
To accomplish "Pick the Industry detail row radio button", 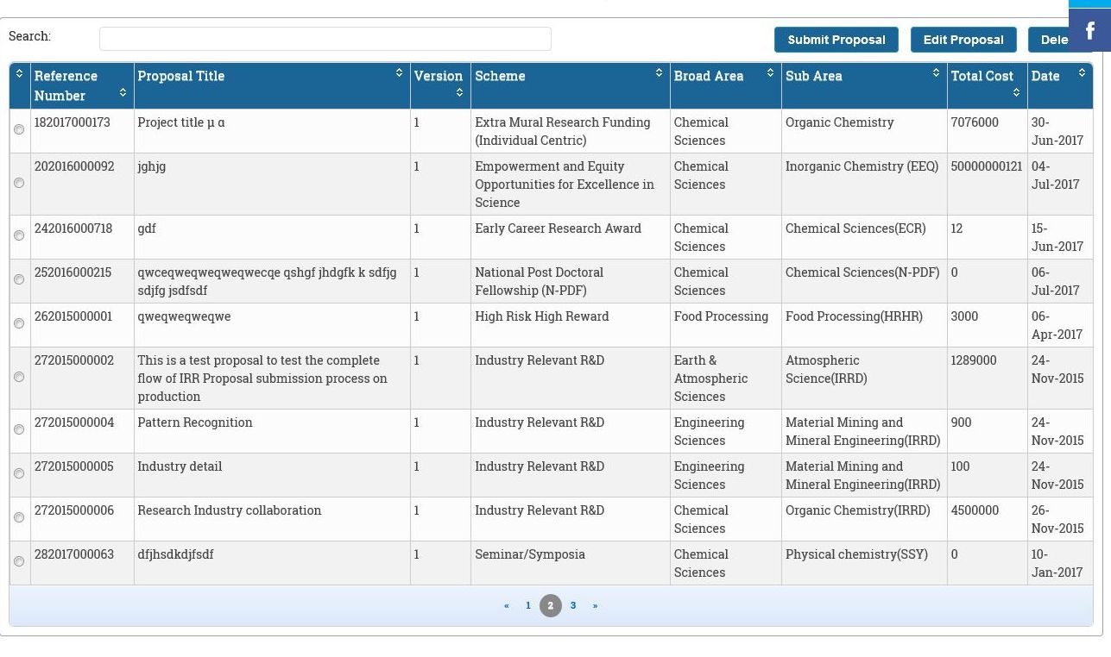I will click(x=19, y=474).
